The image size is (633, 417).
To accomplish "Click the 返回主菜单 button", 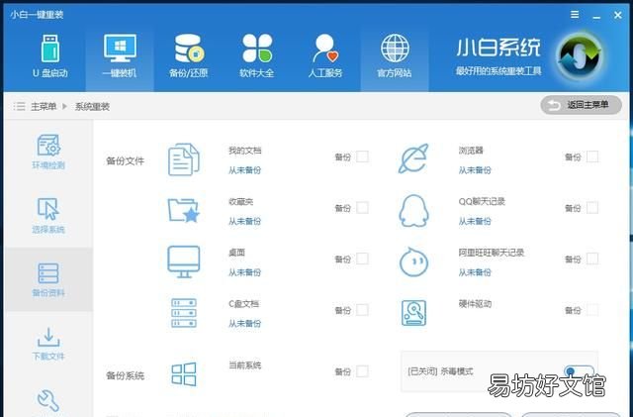I will click(581, 105).
